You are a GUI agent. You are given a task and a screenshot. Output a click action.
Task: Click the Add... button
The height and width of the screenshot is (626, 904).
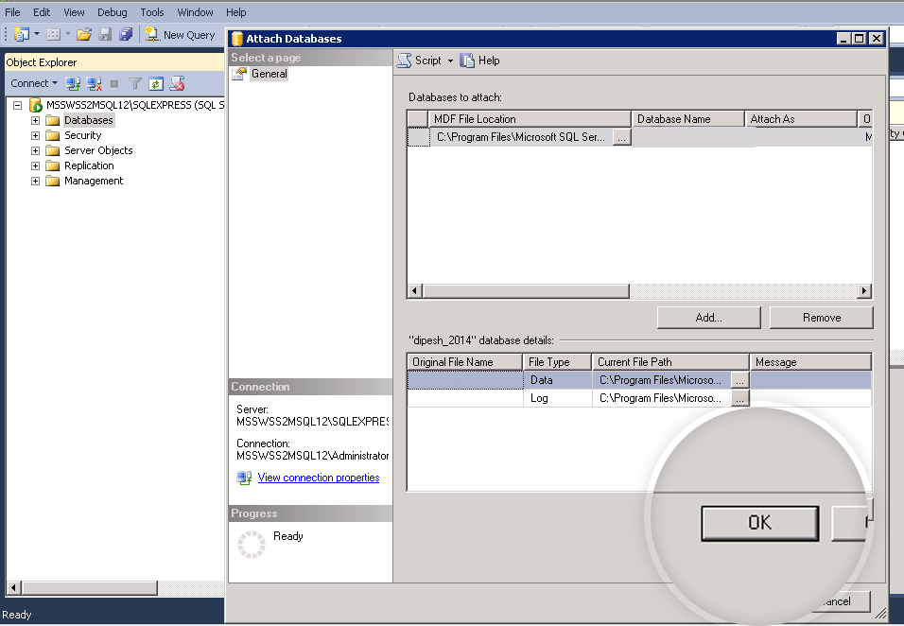pos(708,318)
